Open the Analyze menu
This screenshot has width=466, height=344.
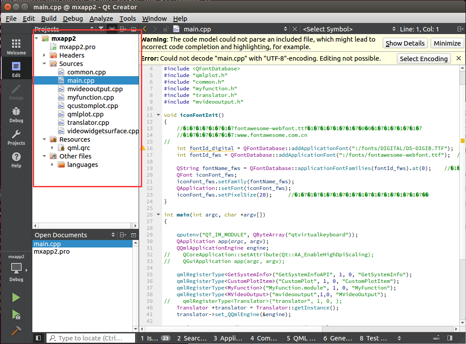pyautogui.click(x=101, y=19)
